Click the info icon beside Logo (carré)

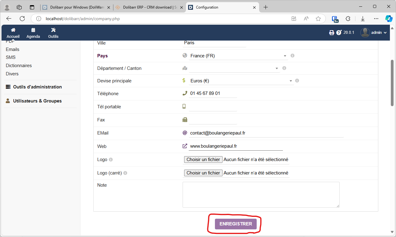tap(125, 173)
